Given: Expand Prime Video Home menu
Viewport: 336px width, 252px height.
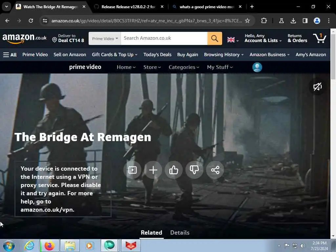Looking at the screenshot, I should [x=126, y=67].
